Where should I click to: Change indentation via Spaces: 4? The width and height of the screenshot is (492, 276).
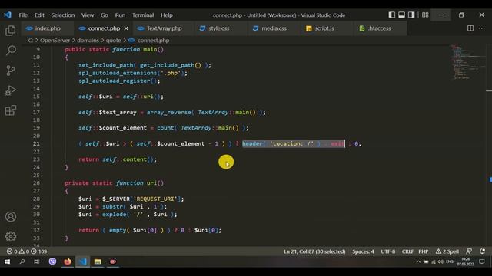click(x=363, y=251)
